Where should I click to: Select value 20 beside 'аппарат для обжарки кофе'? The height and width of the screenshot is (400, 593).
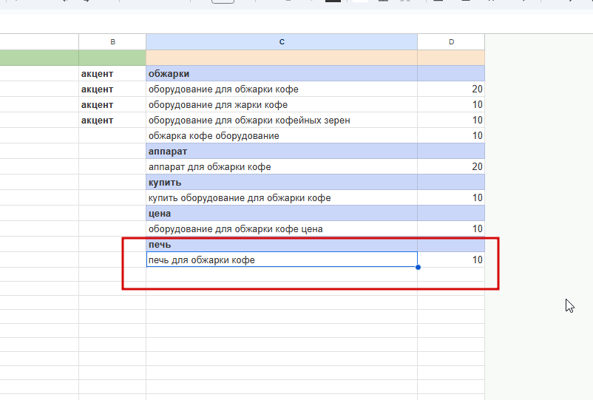coord(451,166)
